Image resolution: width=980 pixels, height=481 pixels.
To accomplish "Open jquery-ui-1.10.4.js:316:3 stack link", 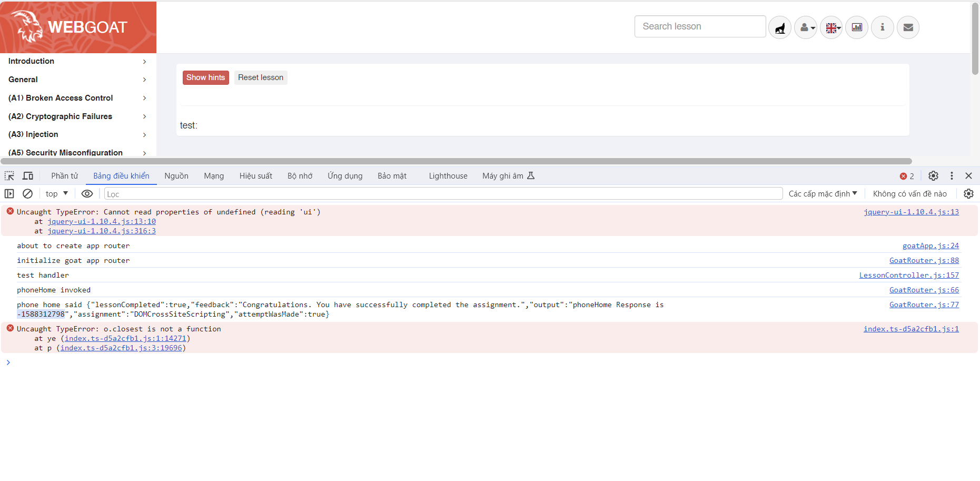I will 102,231.
